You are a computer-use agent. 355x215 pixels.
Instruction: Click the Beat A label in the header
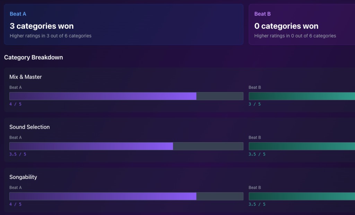point(18,14)
